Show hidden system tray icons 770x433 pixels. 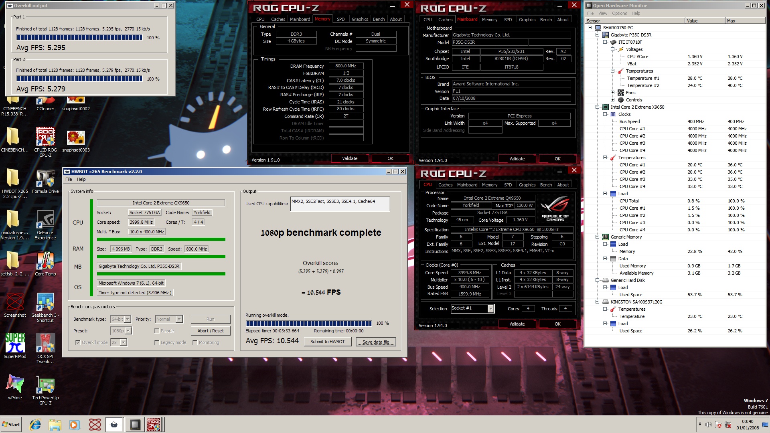click(x=700, y=424)
